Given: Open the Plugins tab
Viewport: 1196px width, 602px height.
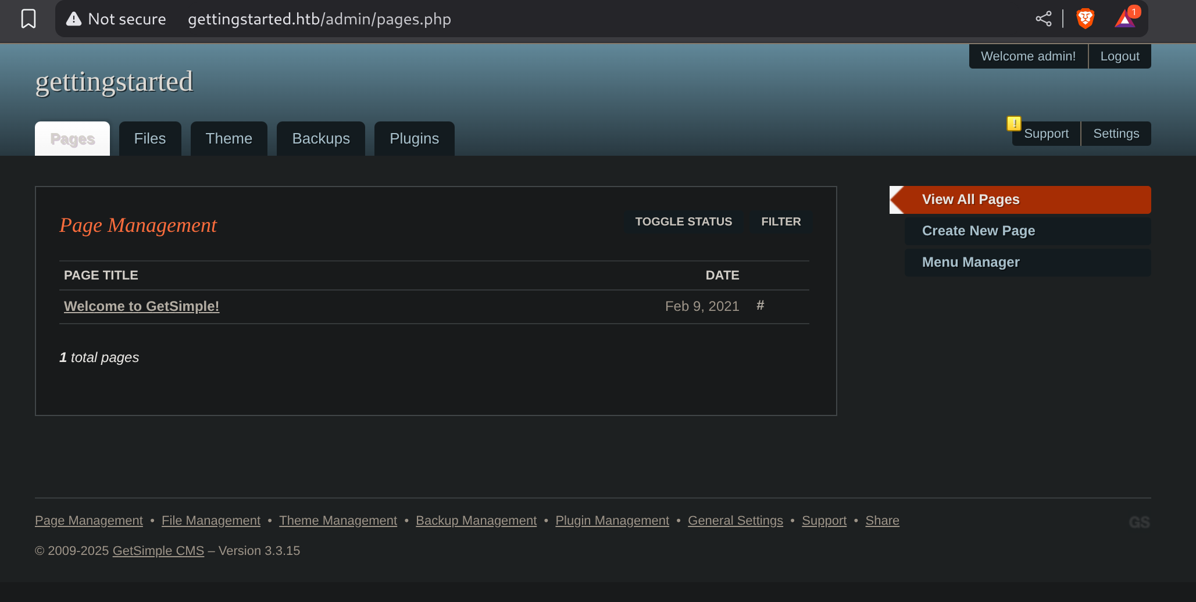Looking at the screenshot, I should (x=415, y=139).
